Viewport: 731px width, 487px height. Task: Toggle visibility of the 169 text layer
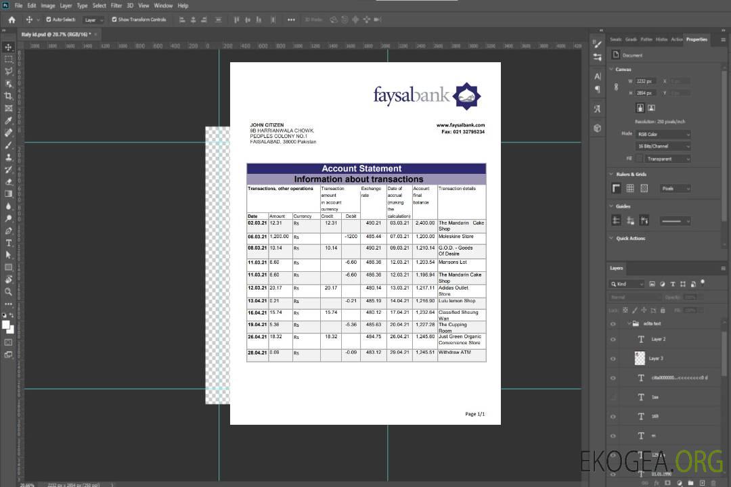pos(613,417)
